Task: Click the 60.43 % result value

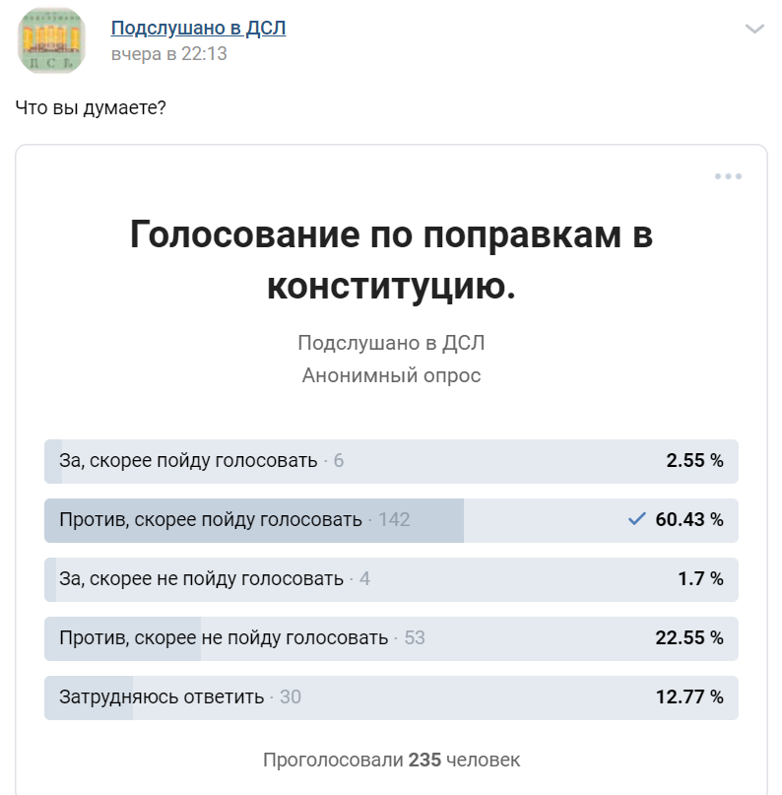Action: [689, 519]
